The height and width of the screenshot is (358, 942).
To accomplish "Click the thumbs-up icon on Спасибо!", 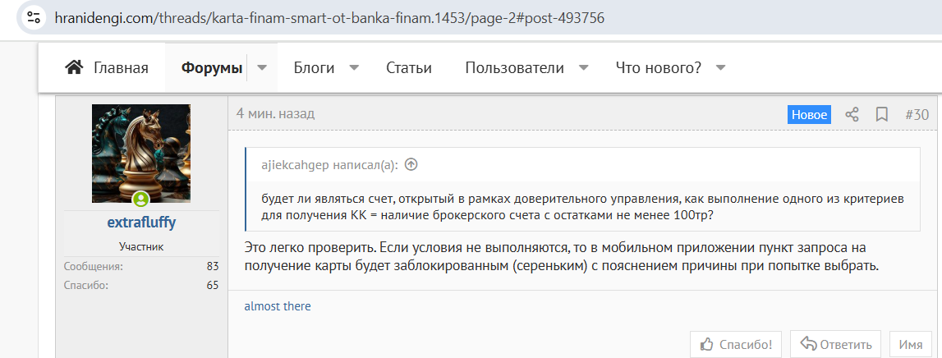I will tap(707, 345).
